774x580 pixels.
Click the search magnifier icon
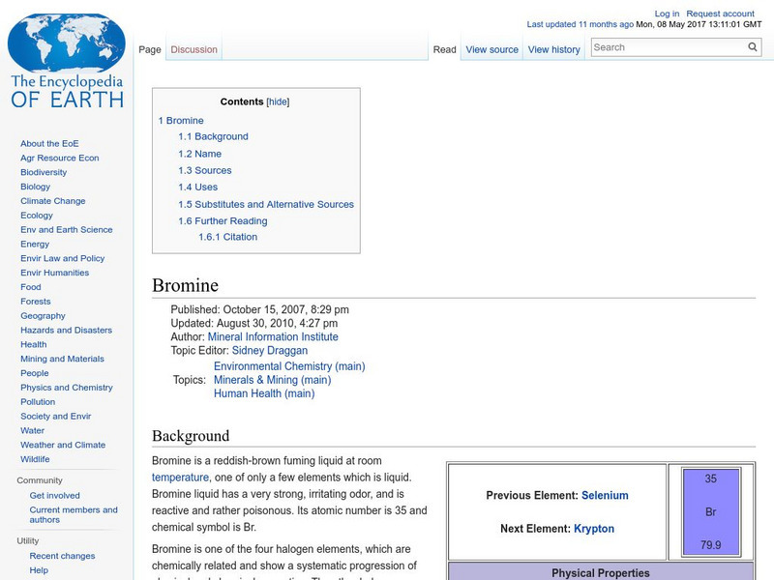pos(753,47)
